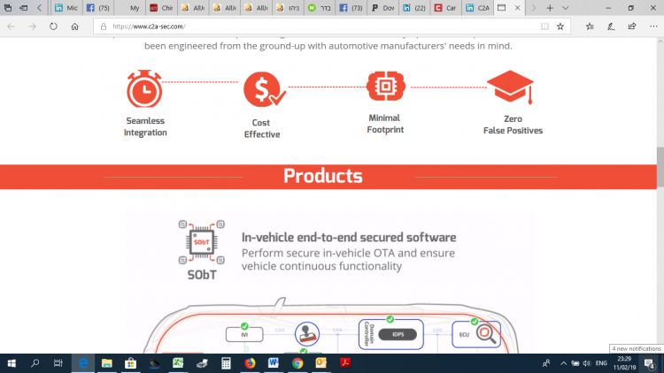Image resolution: width=664 pixels, height=373 pixels.
Task: Close the current active tab
Action: point(517,8)
